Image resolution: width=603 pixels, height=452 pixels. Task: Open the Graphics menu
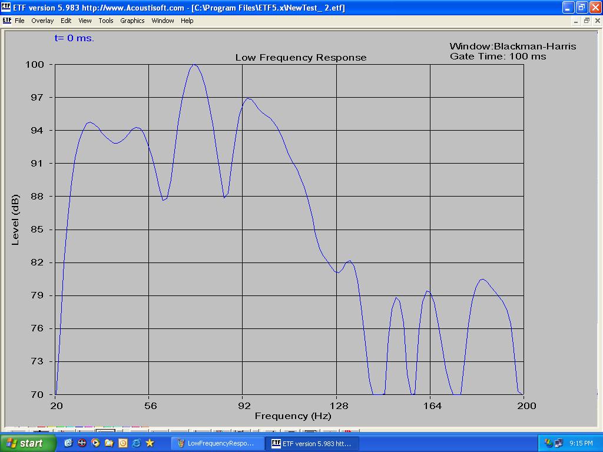pyautogui.click(x=132, y=21)
